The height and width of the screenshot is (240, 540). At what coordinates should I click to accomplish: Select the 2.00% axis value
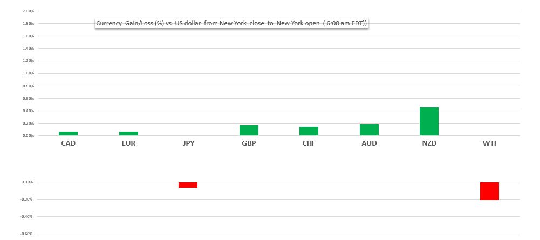click(29, 11)
